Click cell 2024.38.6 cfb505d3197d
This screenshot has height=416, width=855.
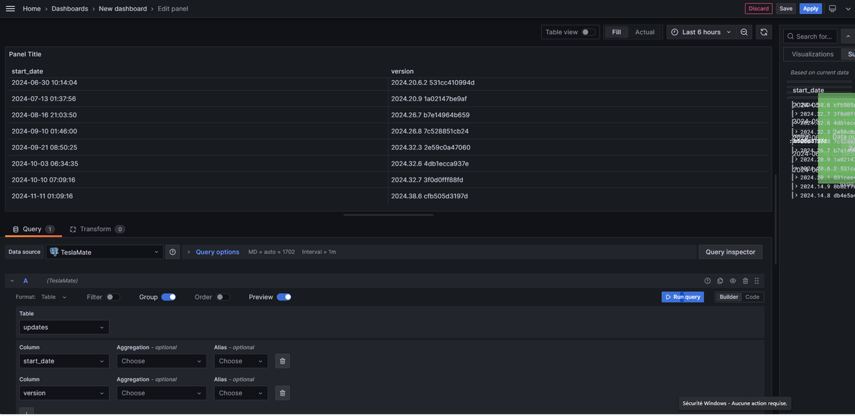tap(430, 196)
